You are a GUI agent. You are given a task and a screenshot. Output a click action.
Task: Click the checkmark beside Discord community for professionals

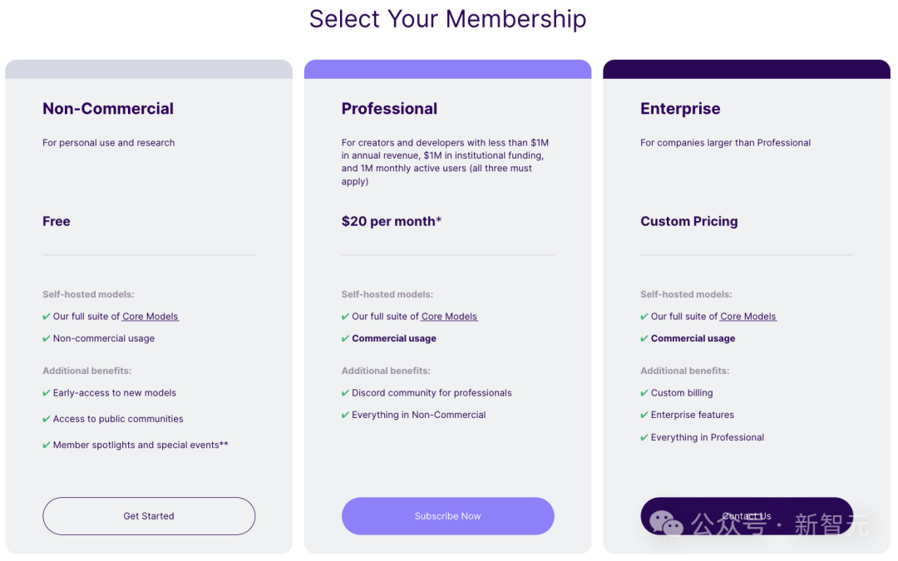[x=345, y=393]
